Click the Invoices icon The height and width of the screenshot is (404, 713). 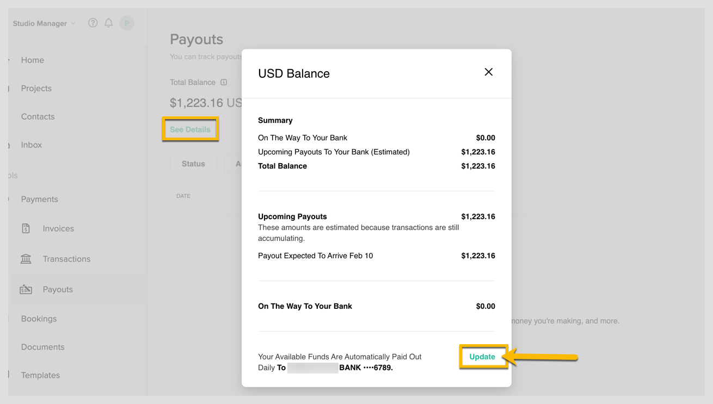click(x=26, y=228)
